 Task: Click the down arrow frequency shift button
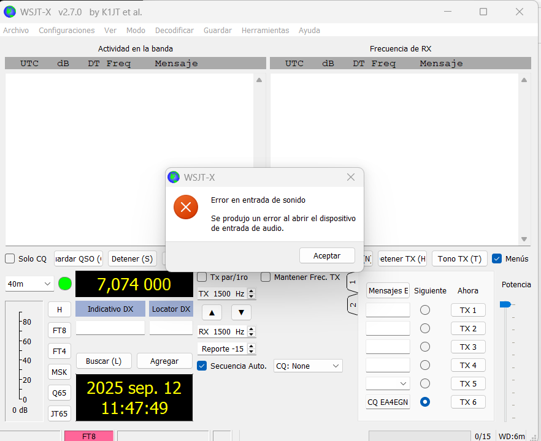[x=241, y=313]
